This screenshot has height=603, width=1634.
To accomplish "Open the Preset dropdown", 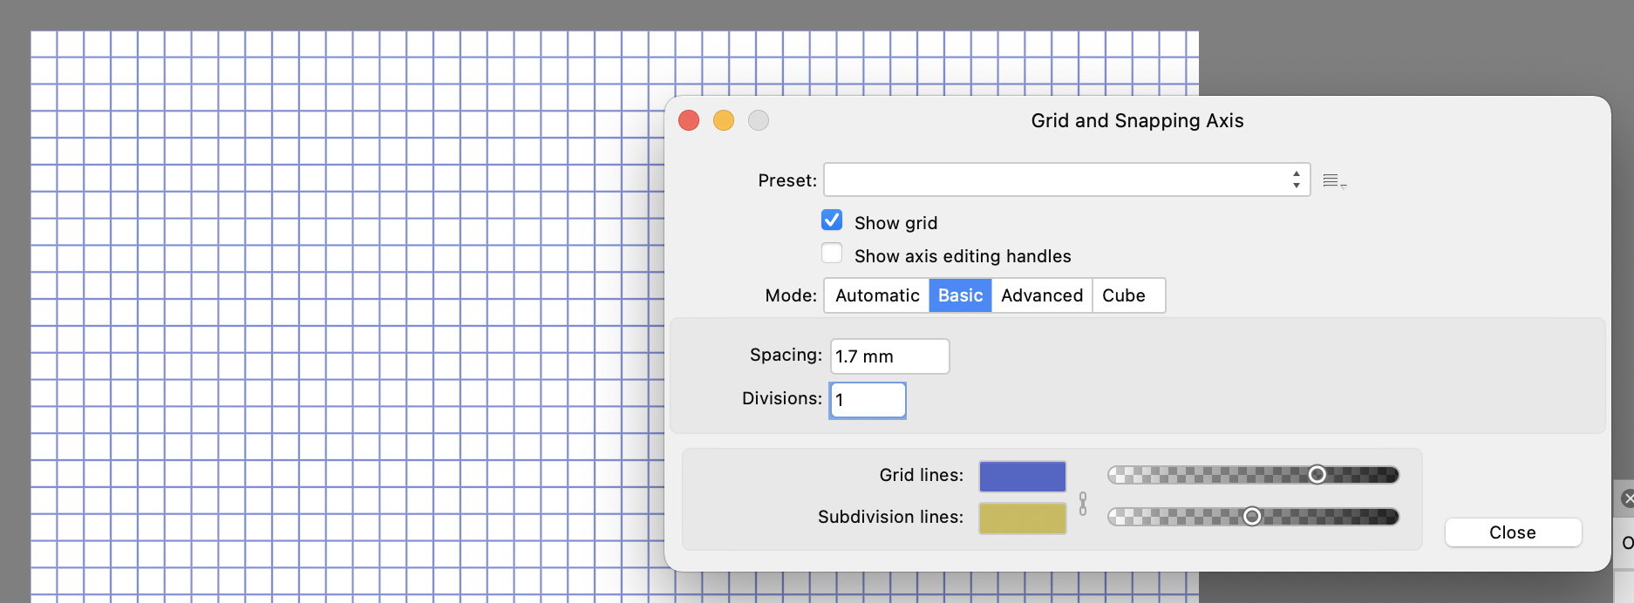I will [x=1066, y=180].
